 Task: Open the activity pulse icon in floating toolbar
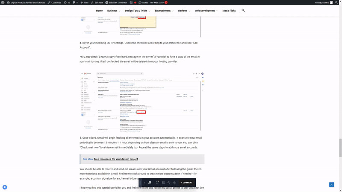coord(169,183)
